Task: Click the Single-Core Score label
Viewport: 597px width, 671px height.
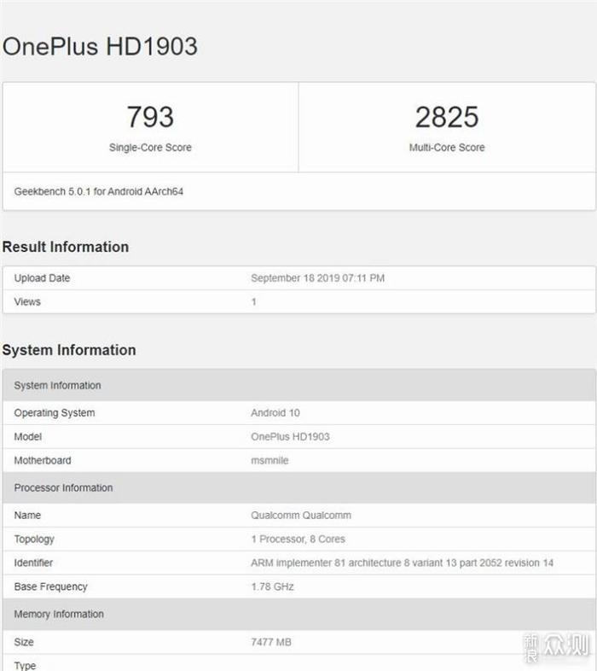Action: [x=150, y=147]
